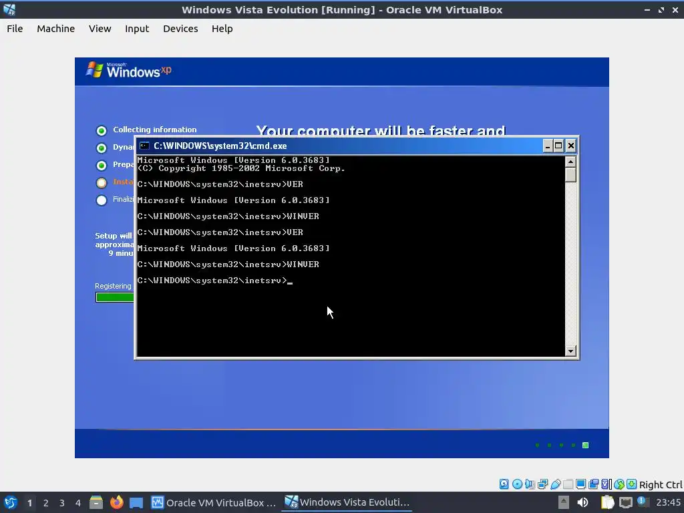The height and width of the screenshot is (513, 684).
Task: Click the keyboard capture arrow icon
Action: (631, 484)
